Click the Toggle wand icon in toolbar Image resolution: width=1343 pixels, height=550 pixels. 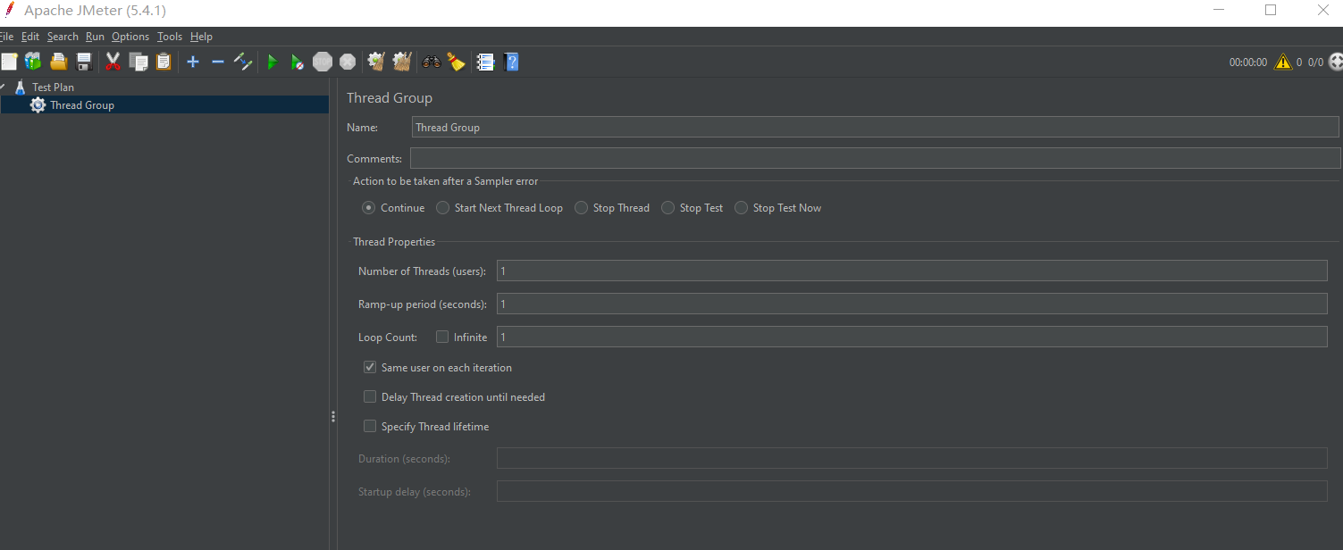click(x=243, y=62)
